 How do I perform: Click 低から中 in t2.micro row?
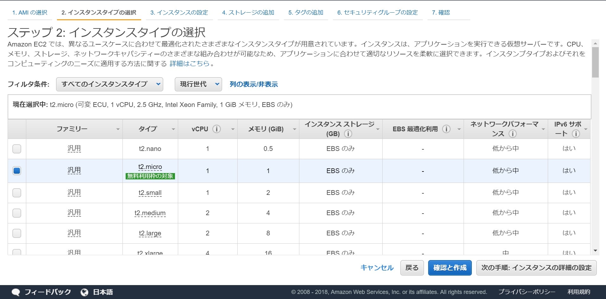505,171
